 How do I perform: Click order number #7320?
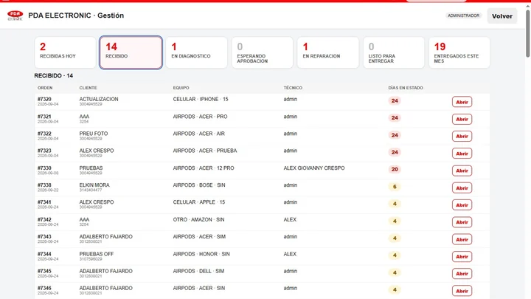(44, 99)
